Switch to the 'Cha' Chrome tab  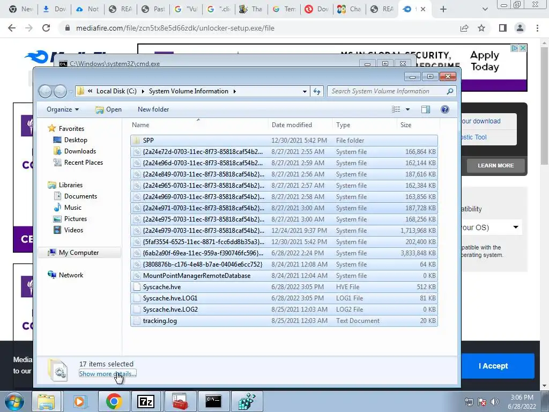pos(349,9)
